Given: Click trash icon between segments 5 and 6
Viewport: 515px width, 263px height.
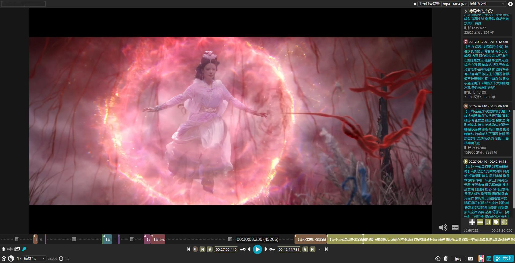Looking at the screenshot, I should coord(132,239).
